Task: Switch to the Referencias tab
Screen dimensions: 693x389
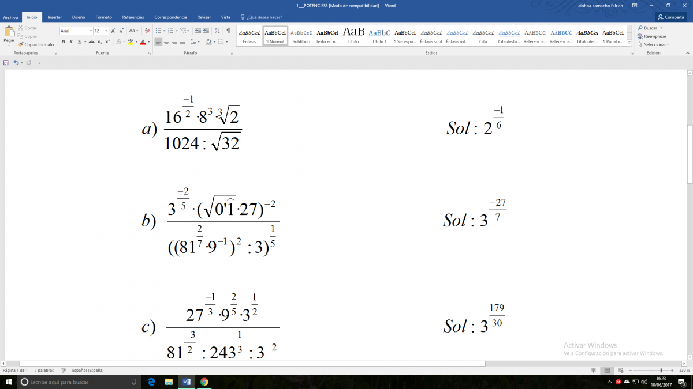Action: 133,17
